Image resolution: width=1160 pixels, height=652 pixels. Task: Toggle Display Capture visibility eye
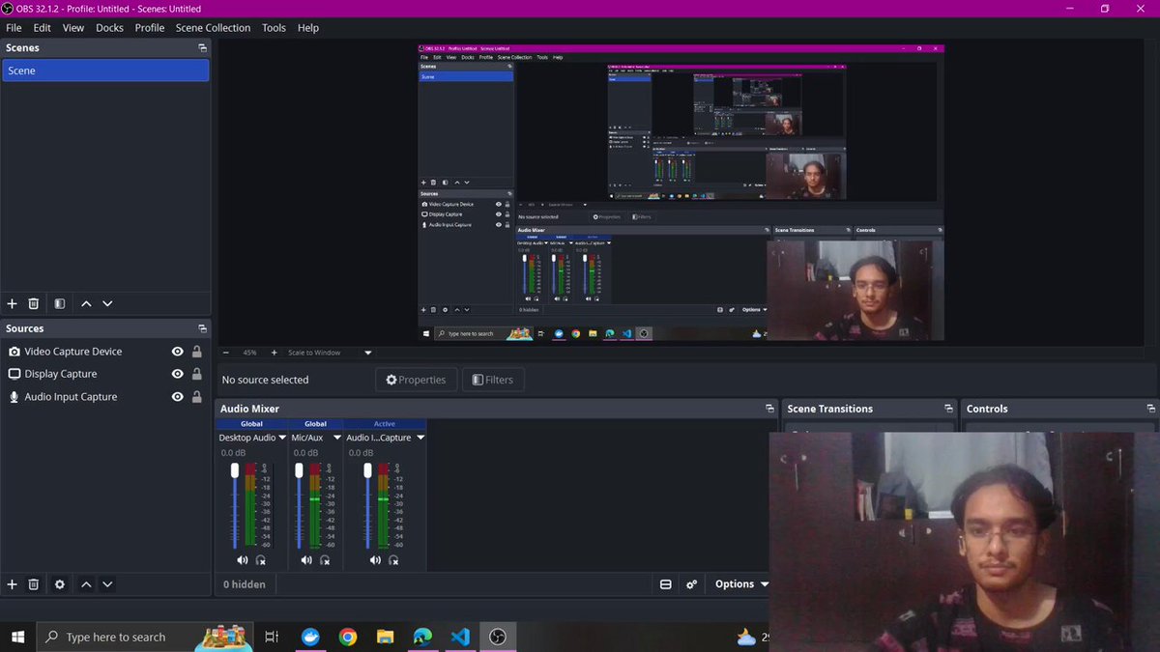(x=177, y=374)
